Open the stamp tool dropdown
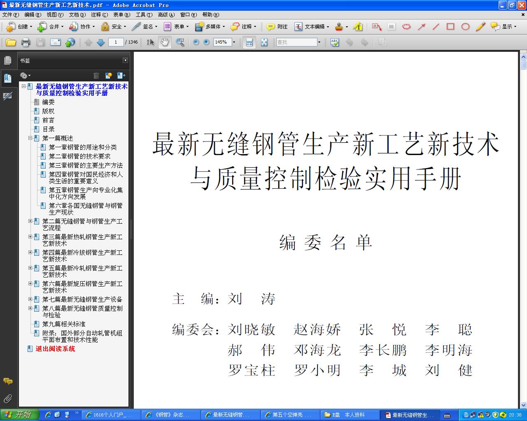 pos(347,27)
